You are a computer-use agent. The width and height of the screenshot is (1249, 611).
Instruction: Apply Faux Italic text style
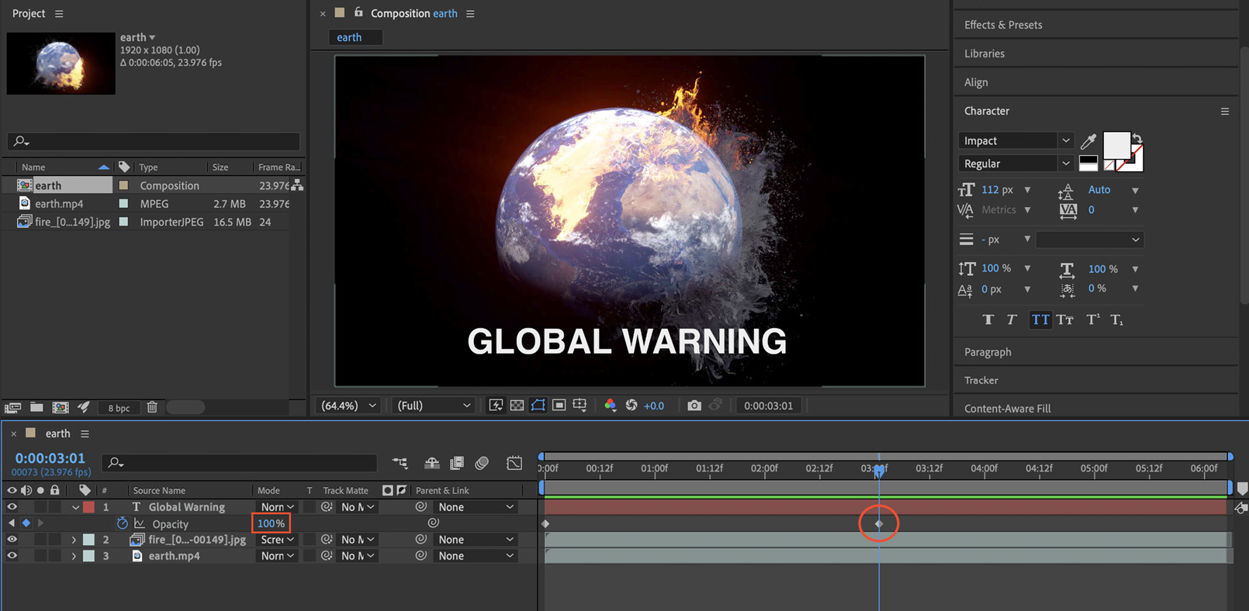click(1012, 319)
